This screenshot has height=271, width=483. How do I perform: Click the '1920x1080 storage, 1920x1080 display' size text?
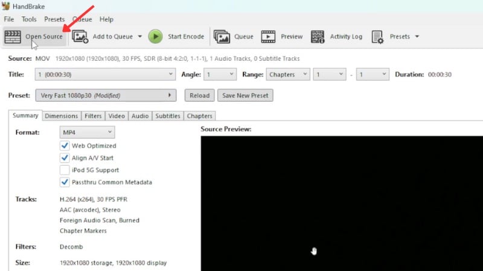point(113,263)
